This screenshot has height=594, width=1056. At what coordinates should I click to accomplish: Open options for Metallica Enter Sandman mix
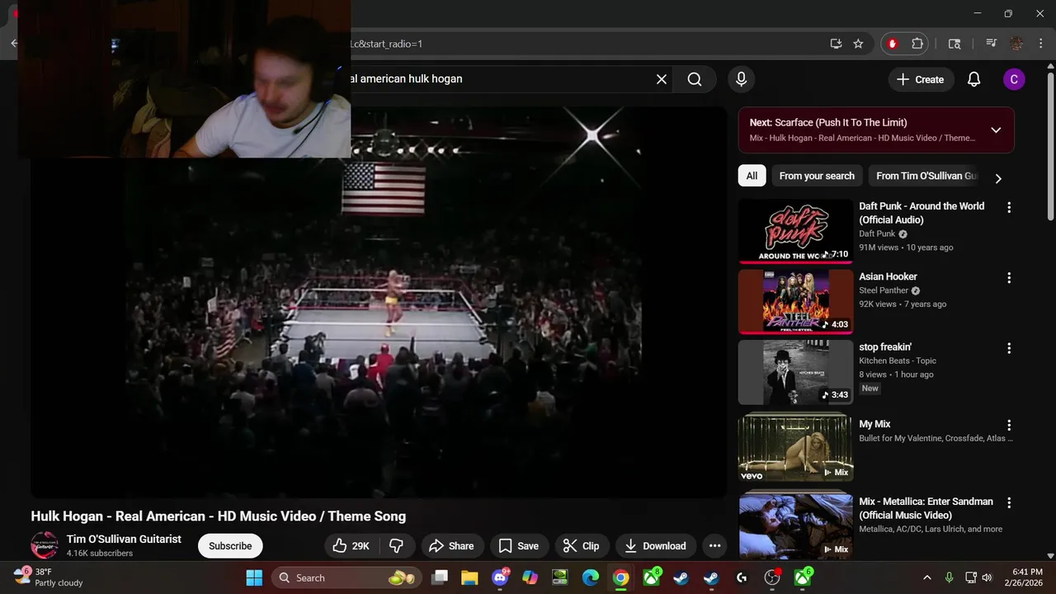(x=1008, y=502)
